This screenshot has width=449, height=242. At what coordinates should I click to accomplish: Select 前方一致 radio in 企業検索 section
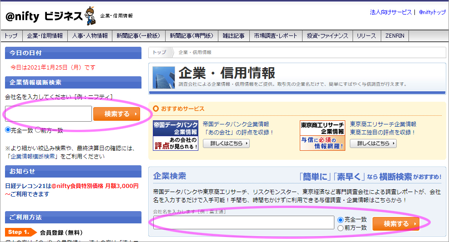click(x=340, y=228)
